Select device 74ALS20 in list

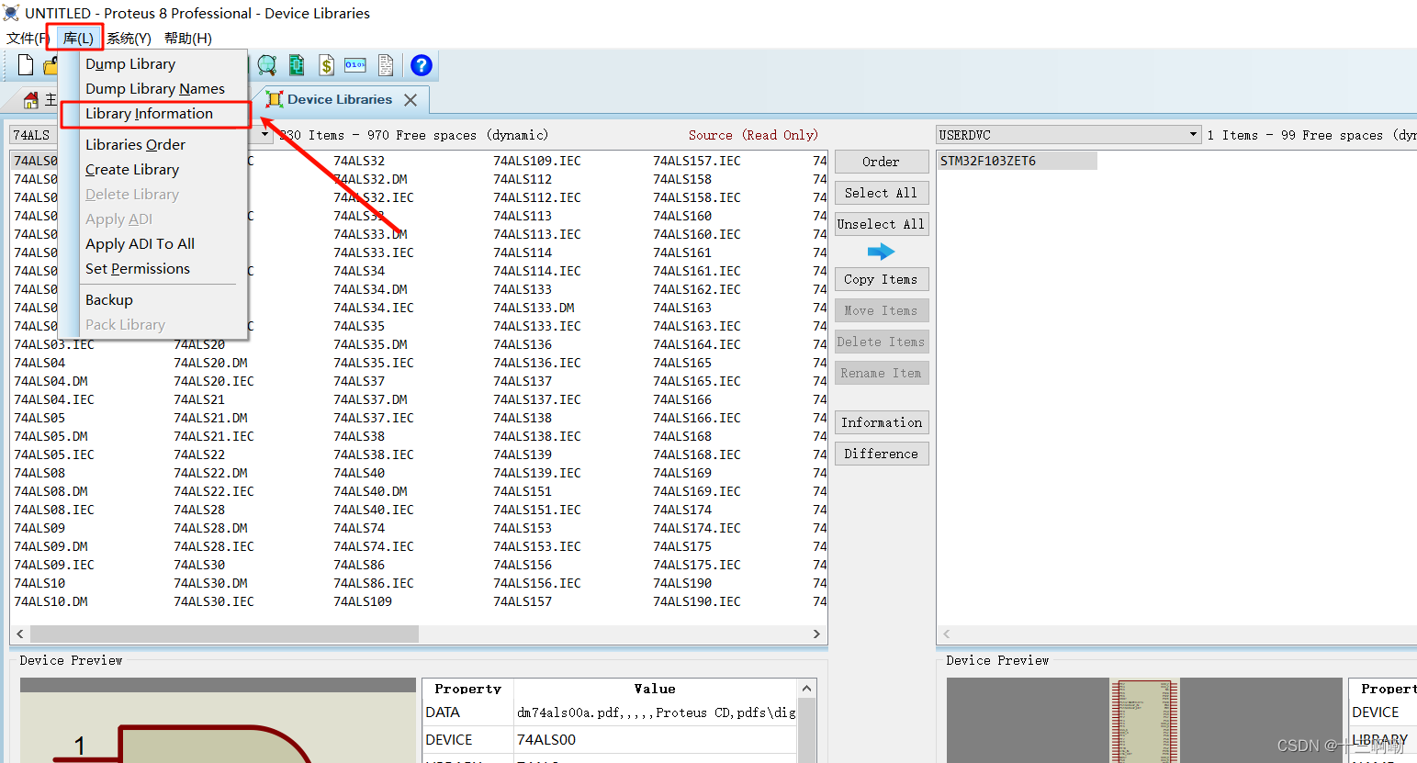point(199,344)
